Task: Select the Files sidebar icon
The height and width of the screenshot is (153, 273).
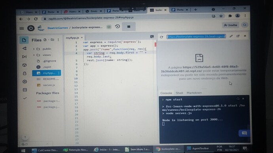Action: coord(24,40)
